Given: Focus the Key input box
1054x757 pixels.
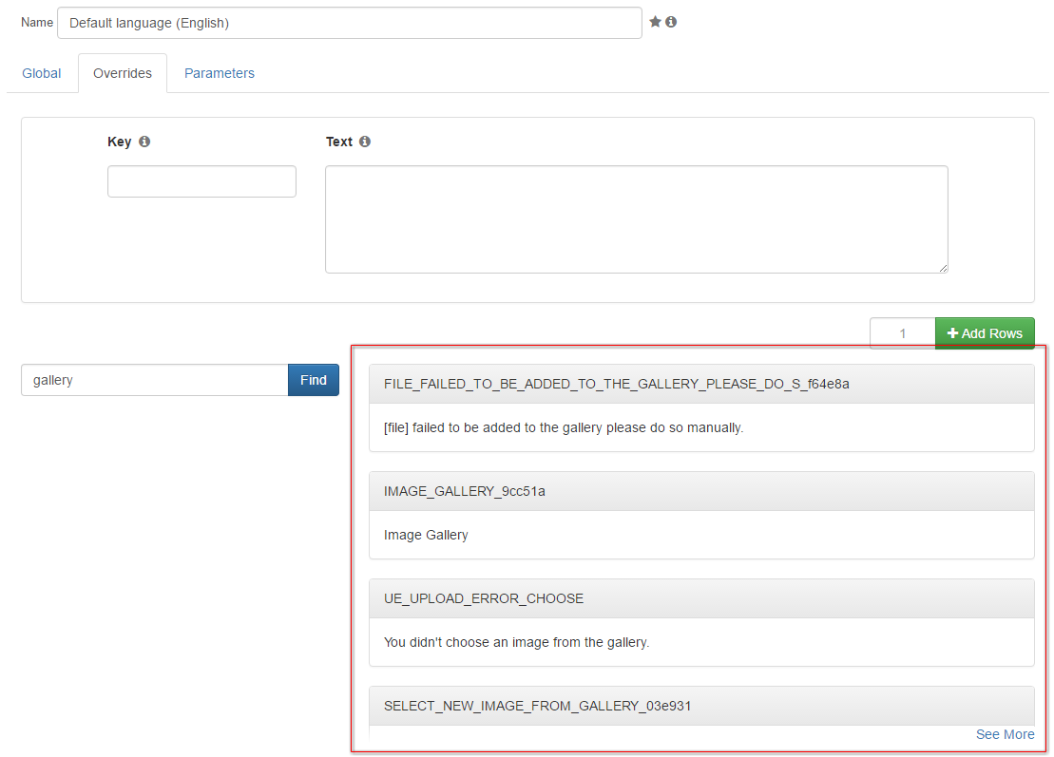Looking at the screenshot, I should (x=201, y=181).
